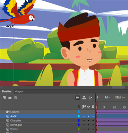The height and width of the screenshot is (133, 128).
Task: Click the Character layer blue color swatch
Action: (79, 121)
